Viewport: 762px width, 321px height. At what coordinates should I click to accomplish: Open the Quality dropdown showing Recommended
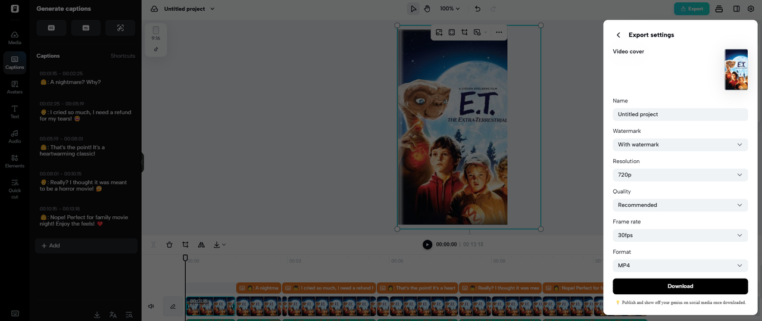pos(680,205)
